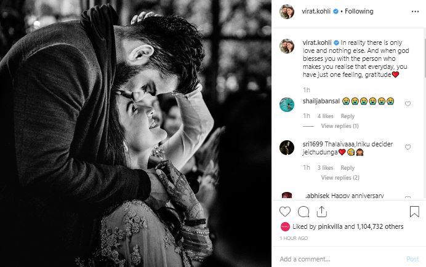The width and height of the screenshot is (426, 267).
Task: Click the avatar beside the caption text
Action: point(286,46)
